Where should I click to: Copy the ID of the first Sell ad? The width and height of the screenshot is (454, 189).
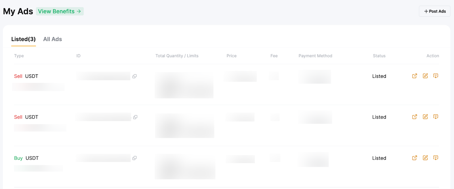134,76
